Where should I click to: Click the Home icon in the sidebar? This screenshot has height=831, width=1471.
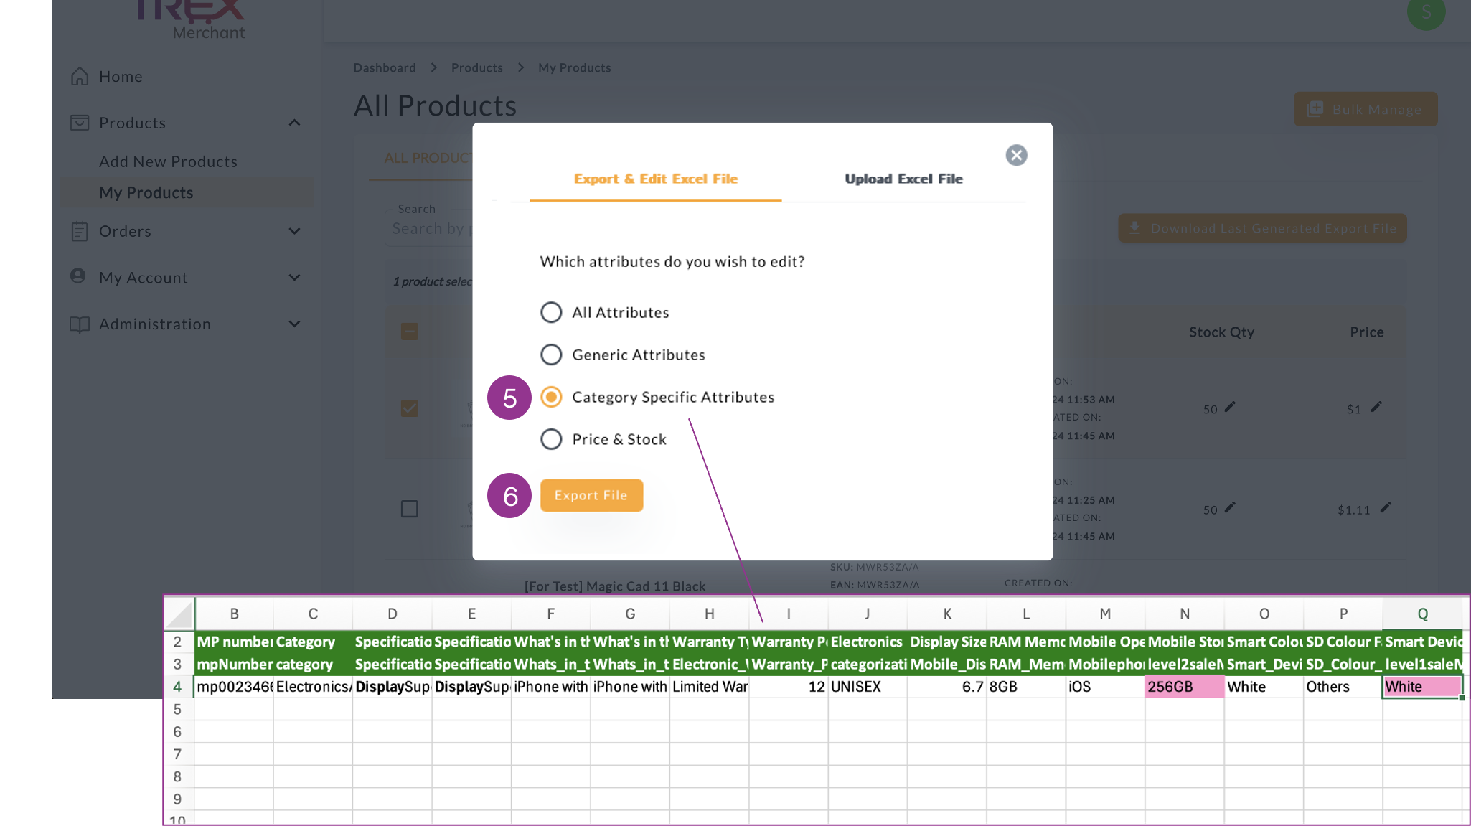tap(80, 76)
